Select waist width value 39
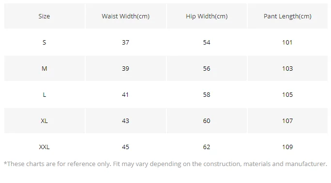Viewport: 331px width, 183px height. 126,68
